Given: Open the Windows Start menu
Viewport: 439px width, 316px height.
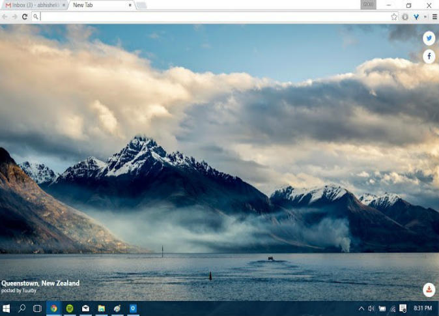Looking at the screenshot, I should tap(7, 308).
